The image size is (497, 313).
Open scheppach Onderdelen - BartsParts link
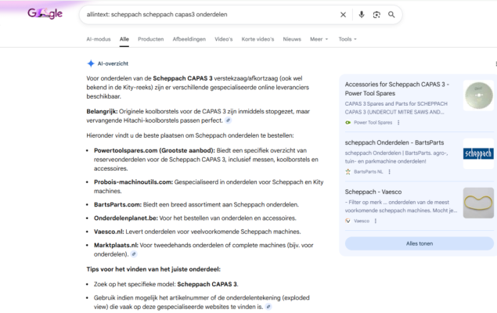coord(394,142)
